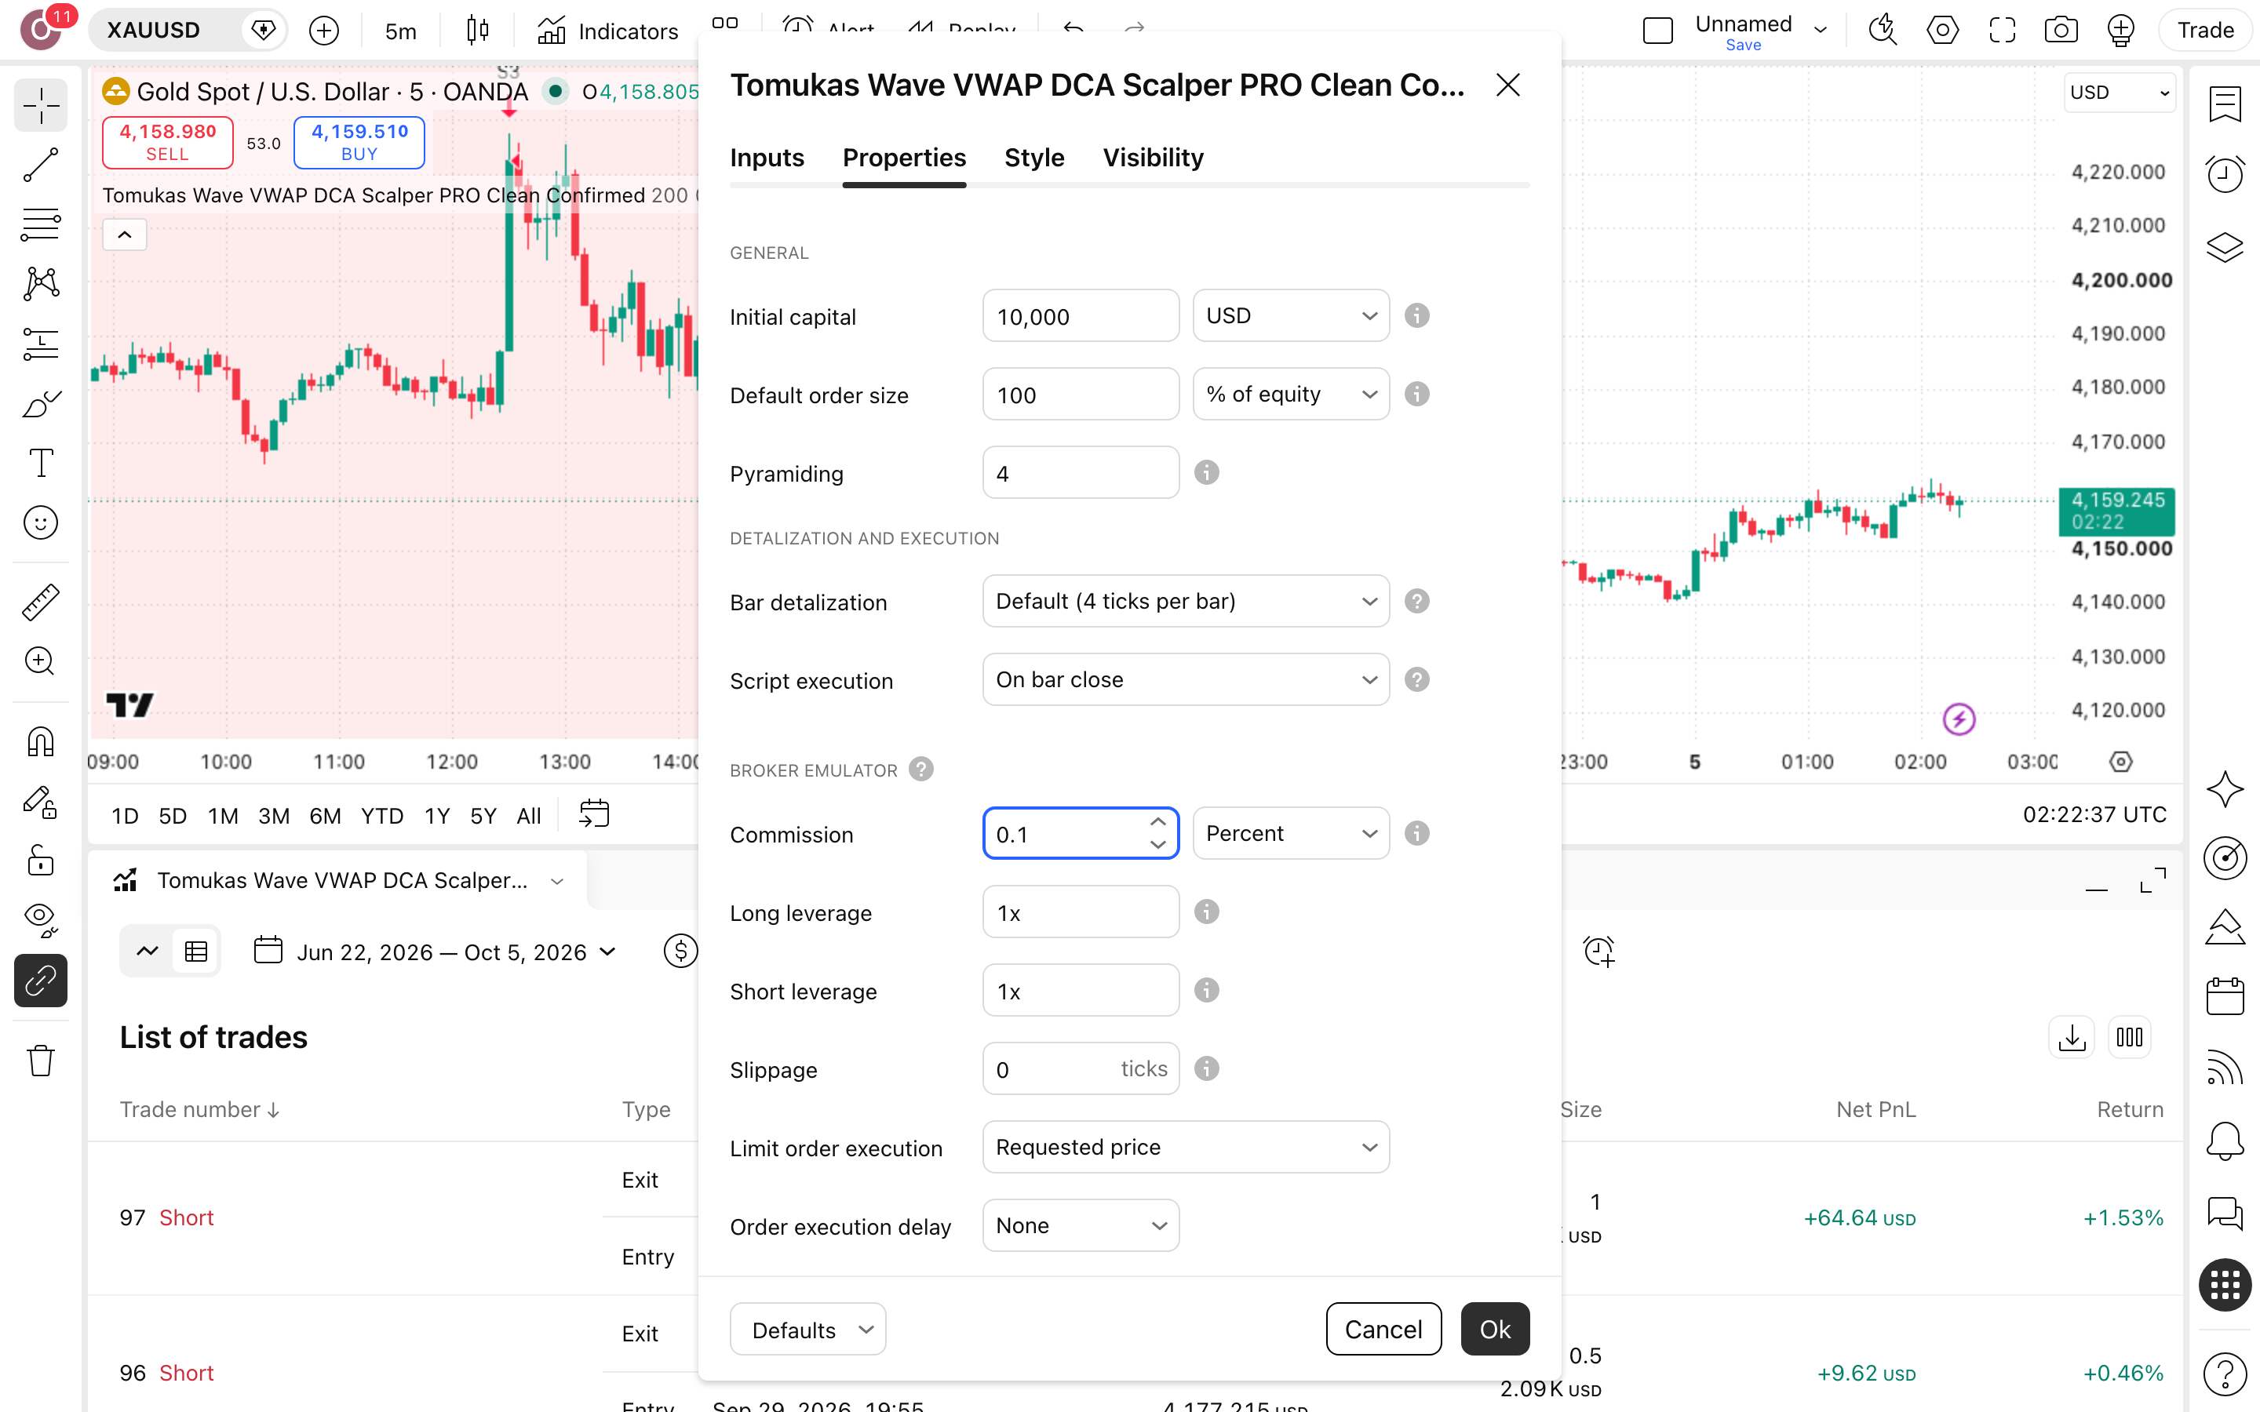The image size is (2260, 1412).
Task: Select the 1Y date range
Action: tap(437, 816)
